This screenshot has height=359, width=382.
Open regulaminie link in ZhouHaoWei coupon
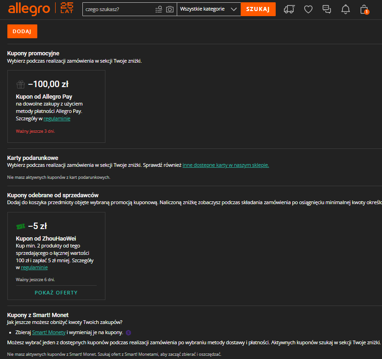[x=34, y=267]
